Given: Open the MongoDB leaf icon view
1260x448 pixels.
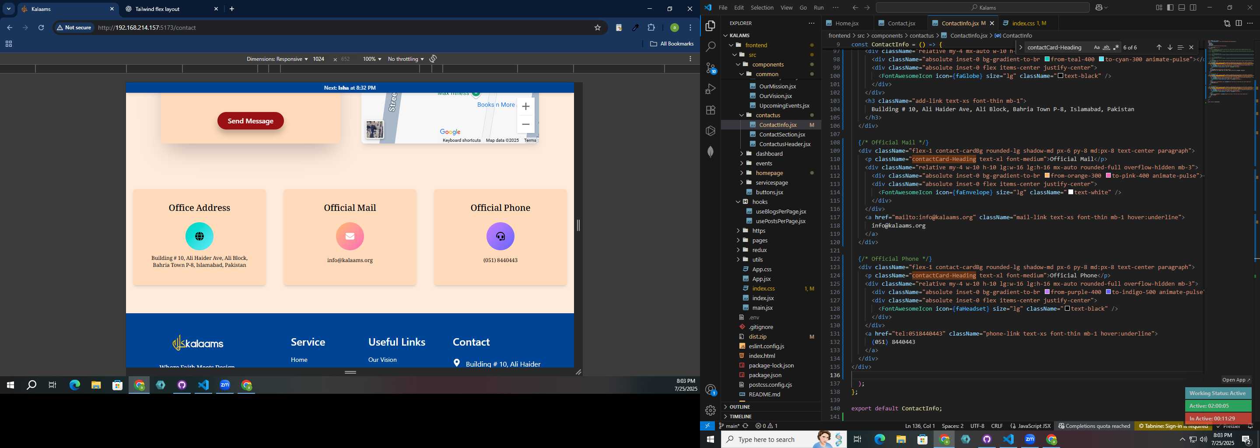Looking at the screenshot, I should 710,152.
